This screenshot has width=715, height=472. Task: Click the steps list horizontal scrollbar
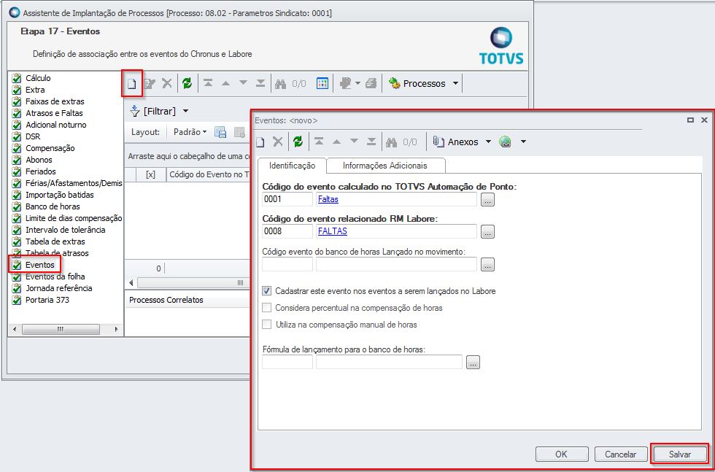pos(61,329)
